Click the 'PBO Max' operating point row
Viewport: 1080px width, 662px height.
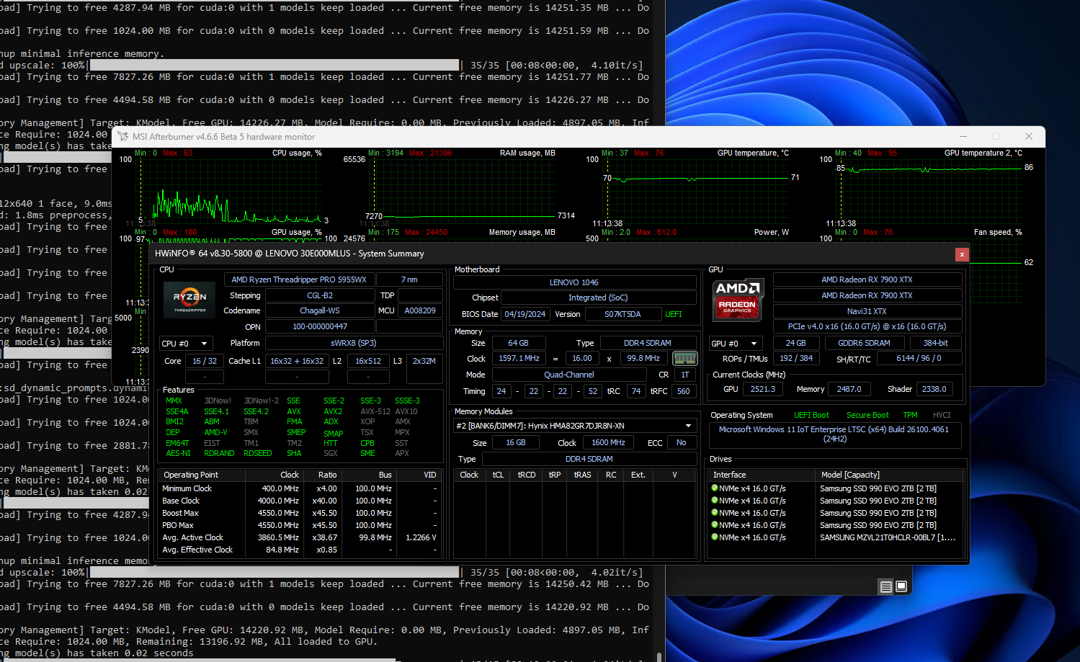pos(300,525)
